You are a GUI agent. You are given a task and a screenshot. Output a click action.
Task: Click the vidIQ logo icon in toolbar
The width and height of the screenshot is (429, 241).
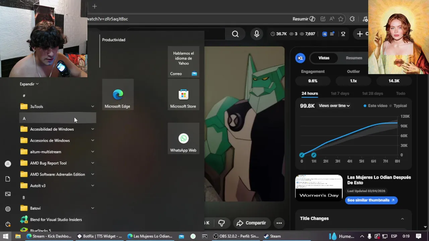[324, 34]
